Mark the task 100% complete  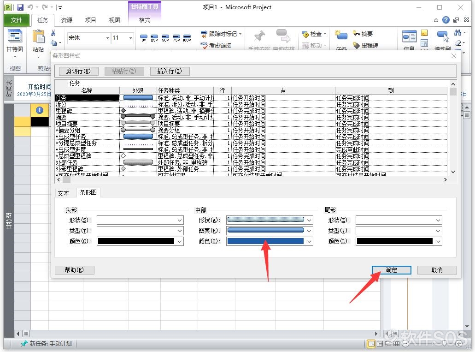187,38
